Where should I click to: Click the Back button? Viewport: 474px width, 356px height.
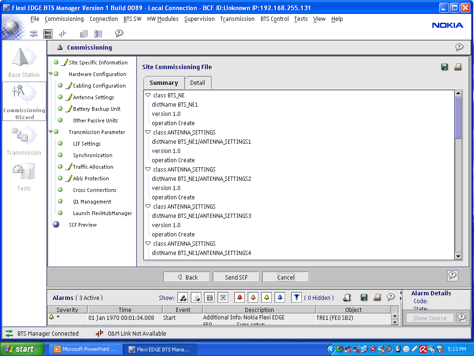coord(187,277)
